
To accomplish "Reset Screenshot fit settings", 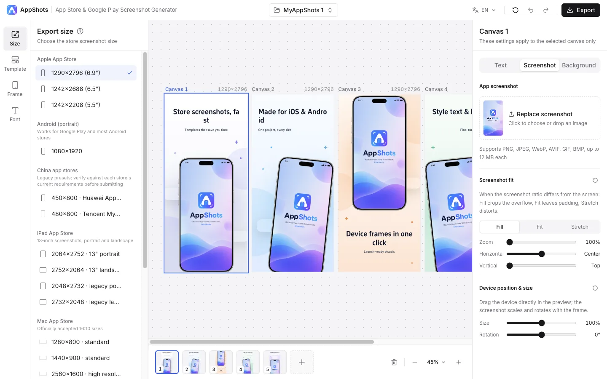I will point(595,180).
